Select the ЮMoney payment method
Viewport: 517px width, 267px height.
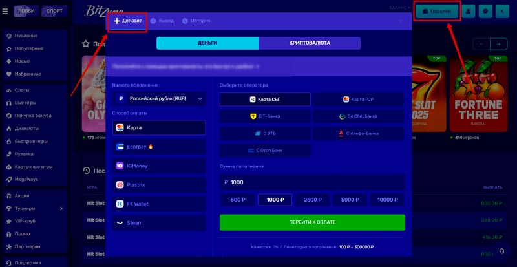(x=159, y=166)
